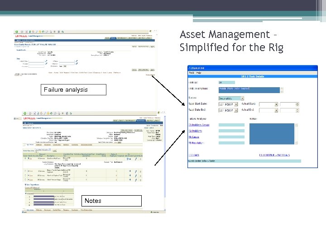This screenshot has height=244, width=326.
Task: Click inside the Notes text area
Action: coord(272,134)
